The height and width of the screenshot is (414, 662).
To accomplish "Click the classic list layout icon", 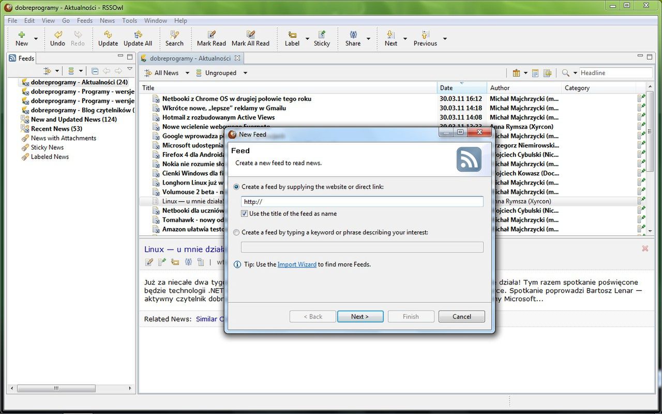I will click(516, 73).
